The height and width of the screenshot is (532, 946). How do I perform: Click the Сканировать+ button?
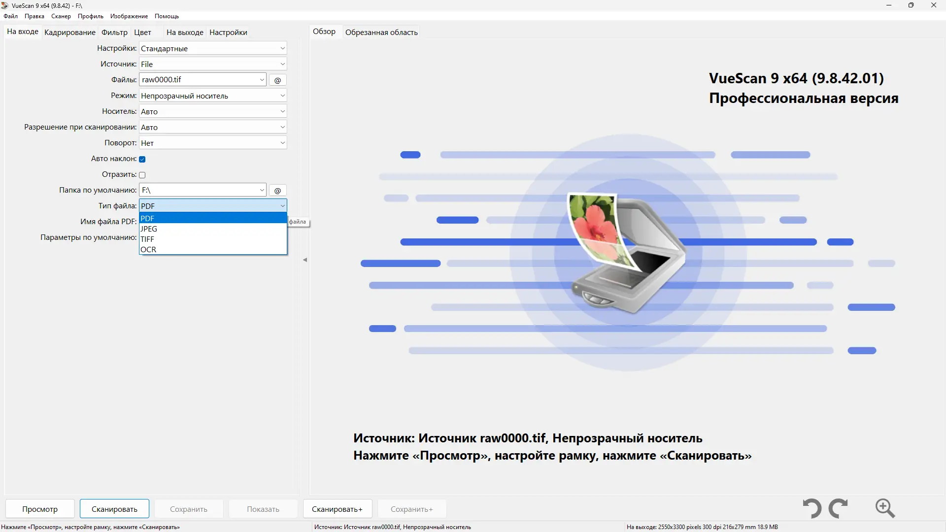coord(337,508)
